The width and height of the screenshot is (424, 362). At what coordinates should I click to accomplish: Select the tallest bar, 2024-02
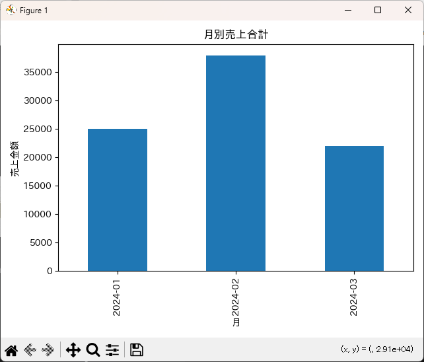click(236, 163)
